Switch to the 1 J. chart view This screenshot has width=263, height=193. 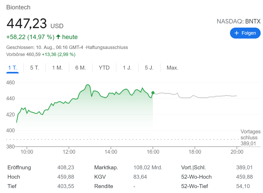click(127, 68)
